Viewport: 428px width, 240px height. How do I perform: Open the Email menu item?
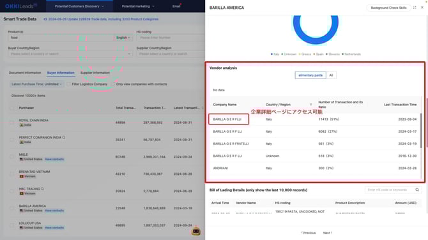176,6
